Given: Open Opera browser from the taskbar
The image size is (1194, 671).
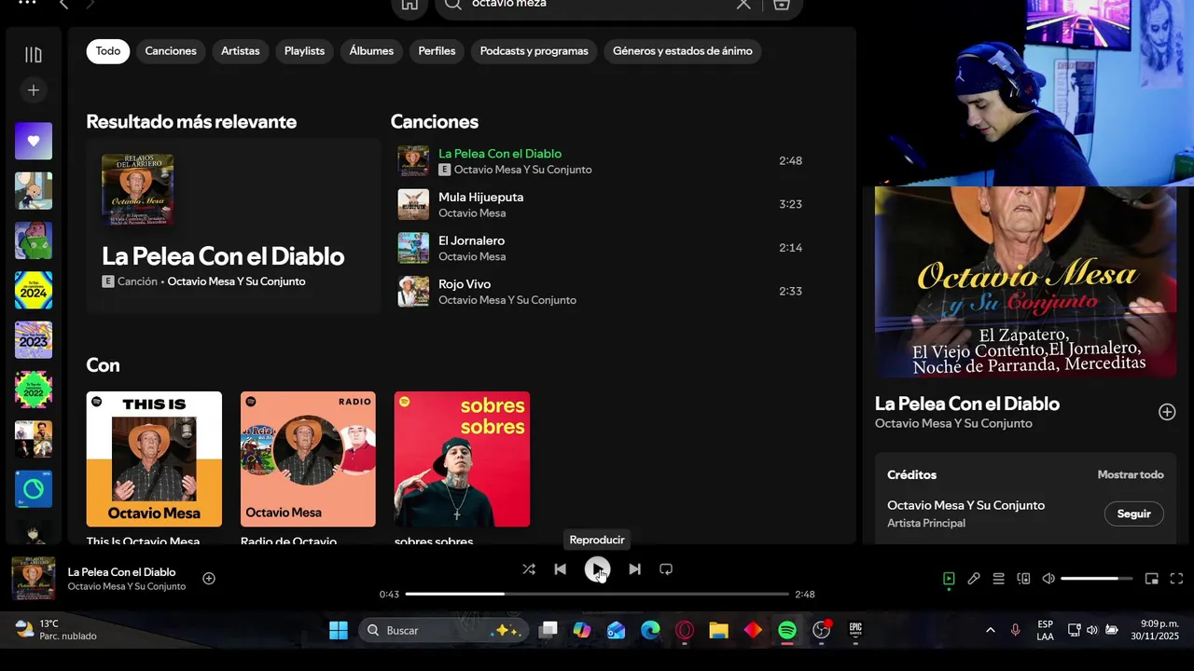Looking at the screenshot, I should pyautogui.click(x=685, y=631).
